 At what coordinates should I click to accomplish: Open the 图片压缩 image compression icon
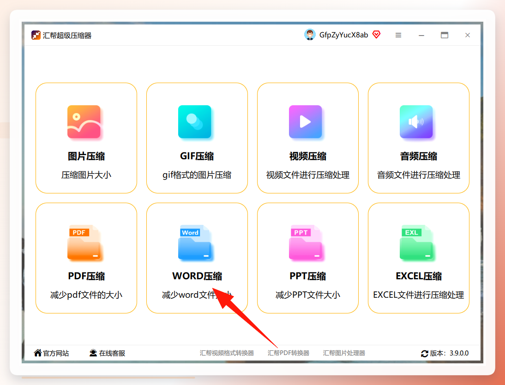pos(84,122)
